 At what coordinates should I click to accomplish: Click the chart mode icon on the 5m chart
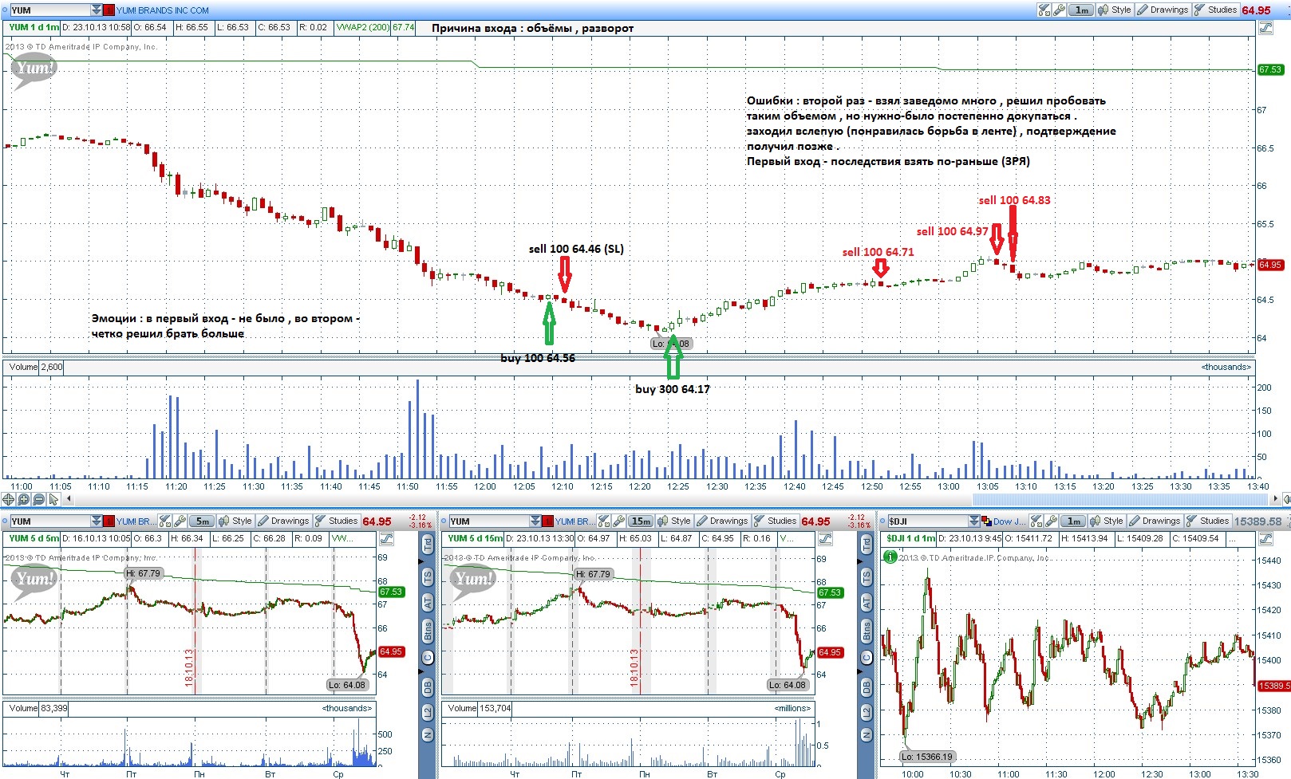point(386,539)
